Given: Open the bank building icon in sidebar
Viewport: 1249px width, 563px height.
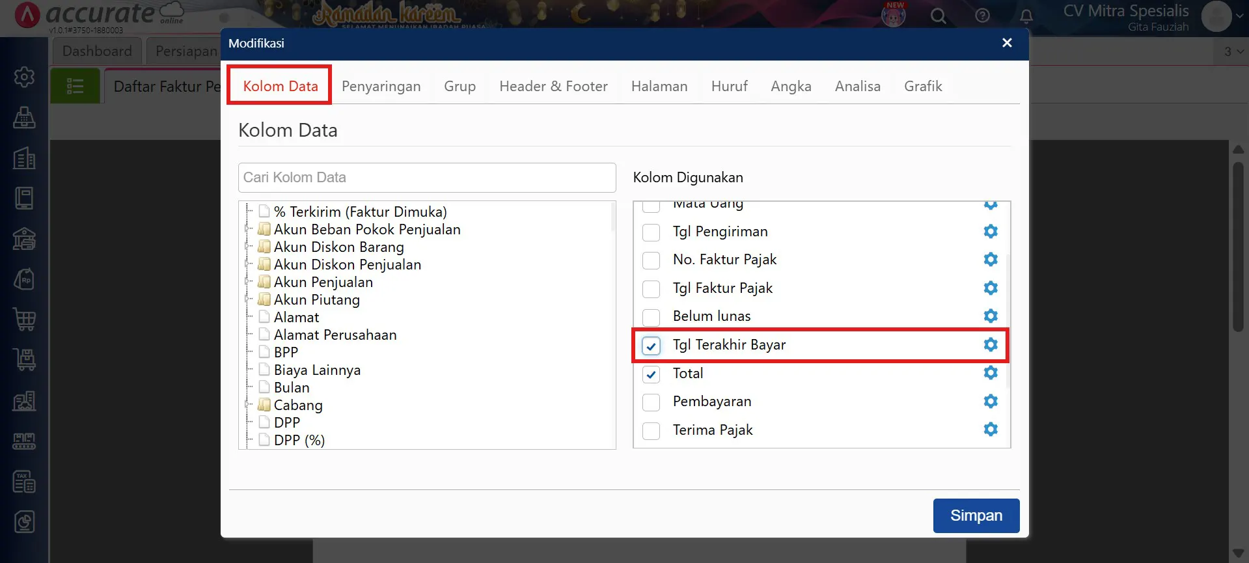Looking at the screenshot, I should coord(24,239).
